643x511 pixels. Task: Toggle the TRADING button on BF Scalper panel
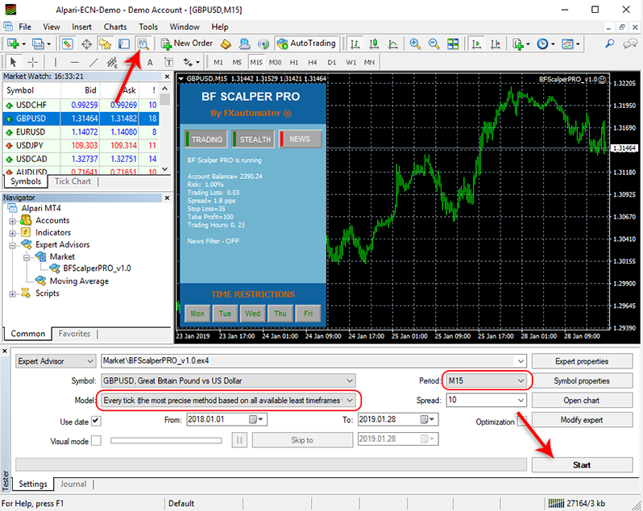point(205,139)
